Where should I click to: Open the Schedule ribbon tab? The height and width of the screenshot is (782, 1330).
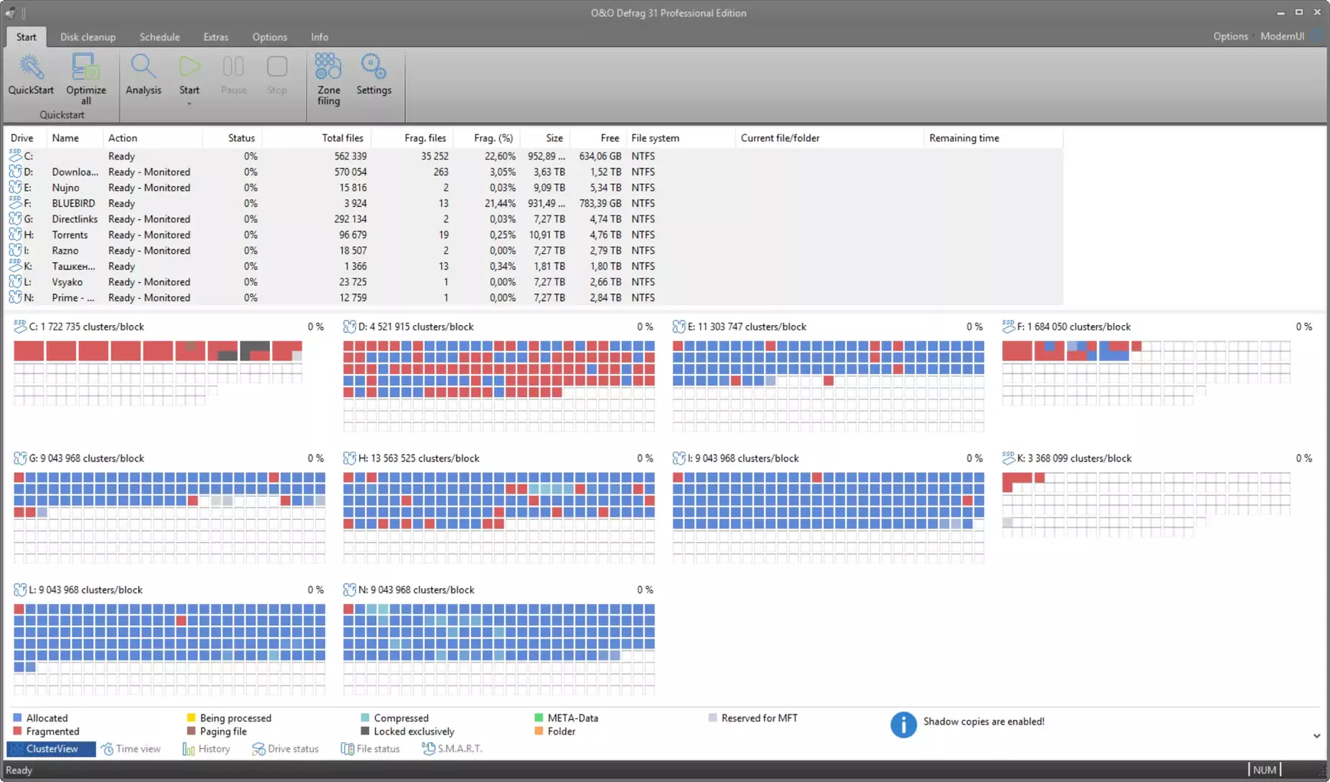click(x=160, y=37)
